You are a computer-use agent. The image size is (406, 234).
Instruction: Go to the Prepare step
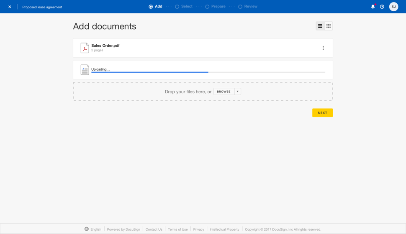216,6
